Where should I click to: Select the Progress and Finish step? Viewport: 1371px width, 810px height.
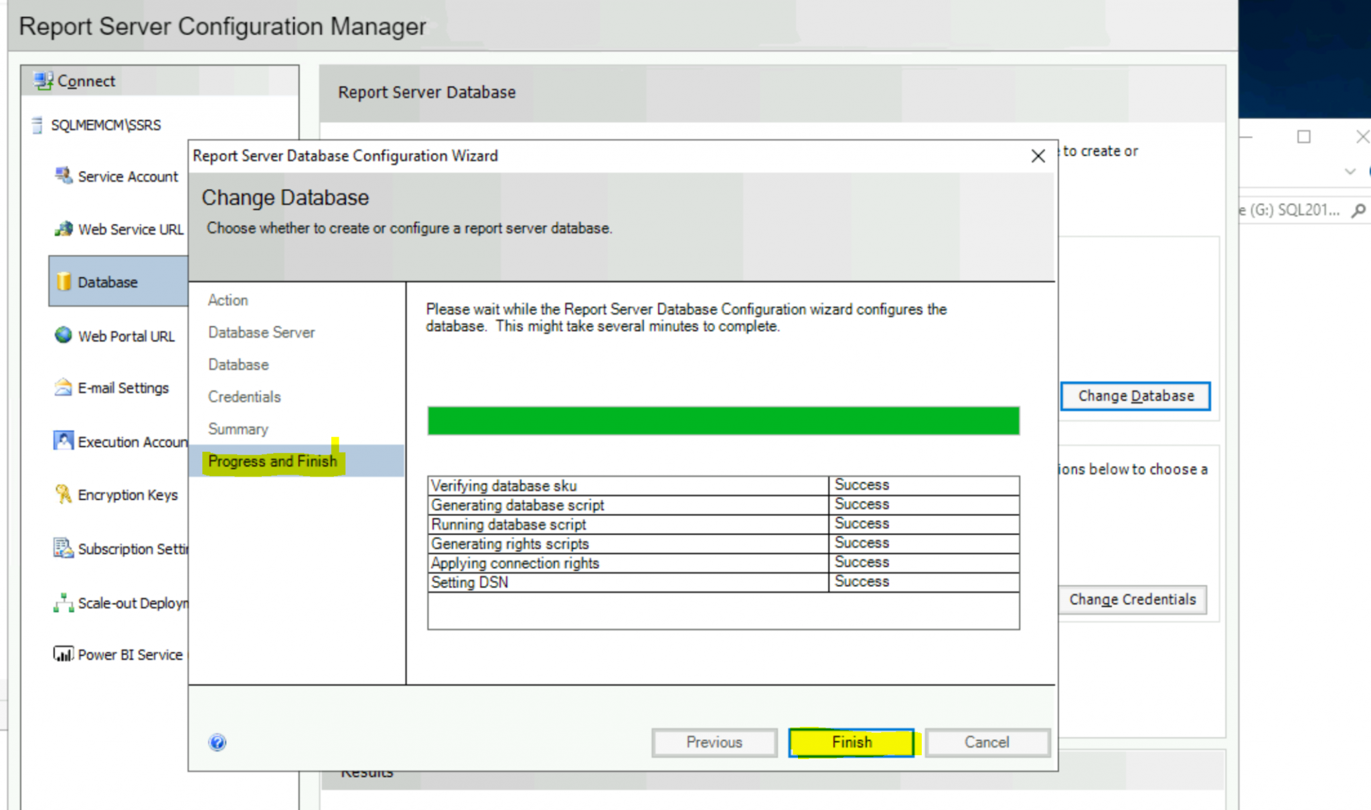pyautogui.click(x=272, y=461)
